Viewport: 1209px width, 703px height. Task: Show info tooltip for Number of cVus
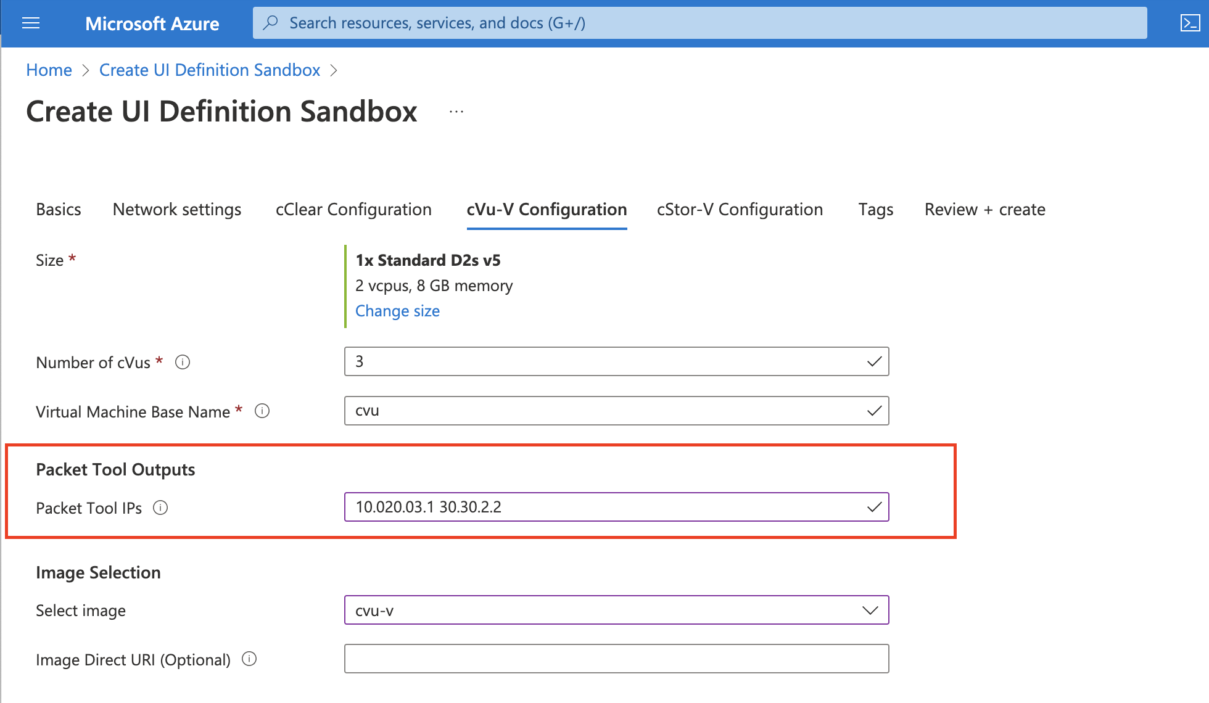click(x=183, y=362)
